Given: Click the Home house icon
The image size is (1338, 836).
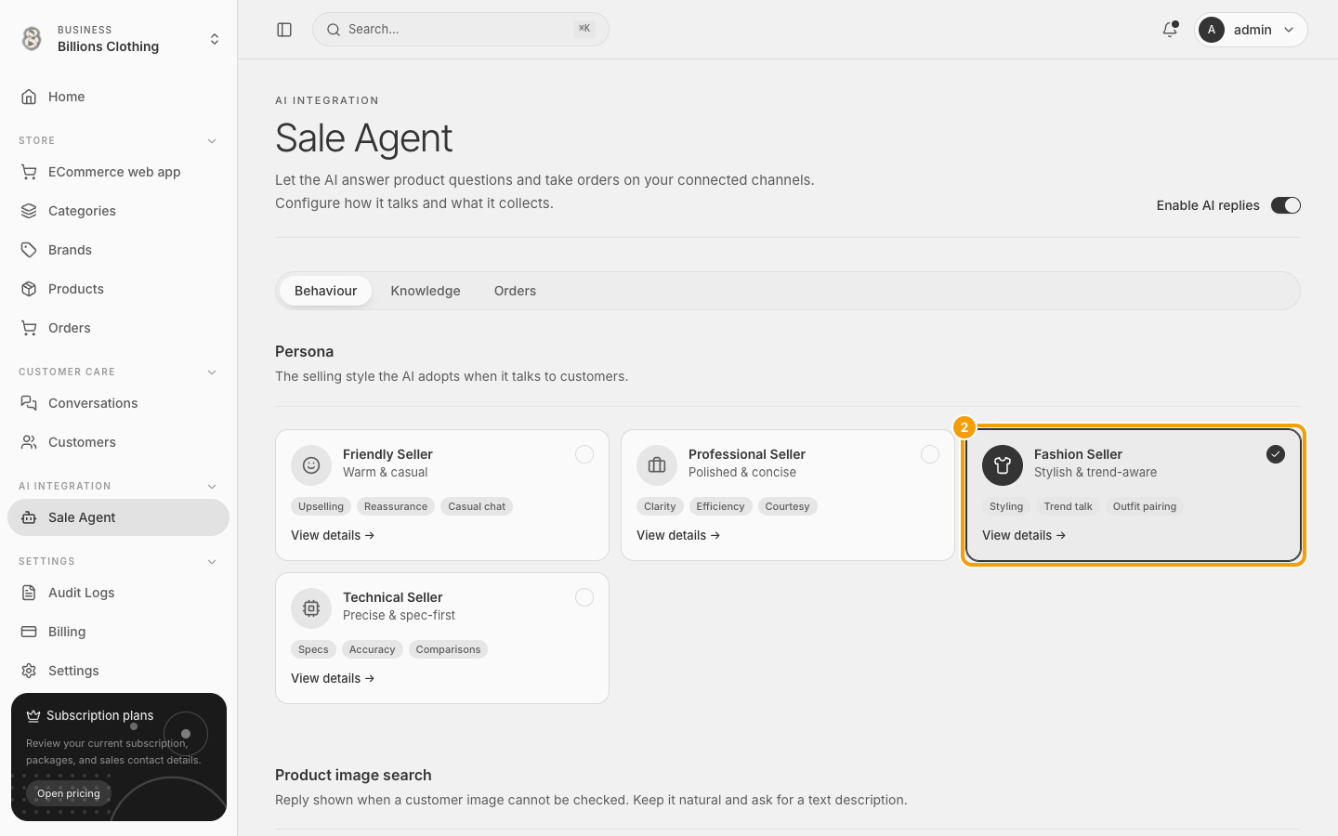Looking at the screenshot, I should pyautogui.click(x=29, y=97).
